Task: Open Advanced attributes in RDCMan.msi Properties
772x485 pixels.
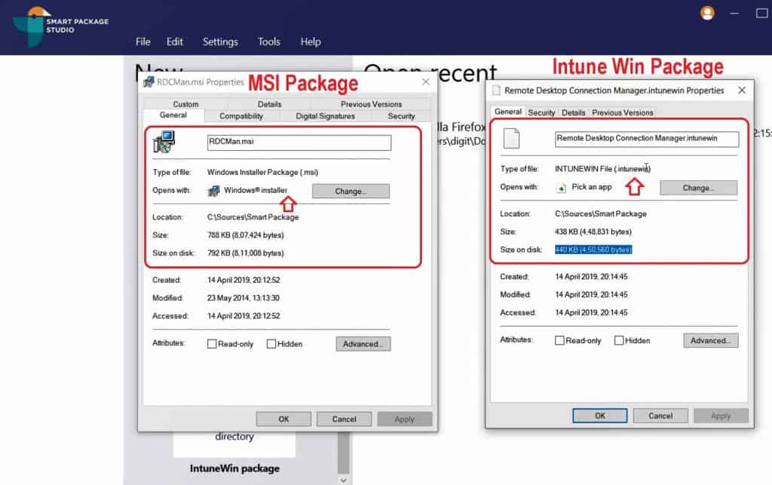Action: [x=363, y=344]
